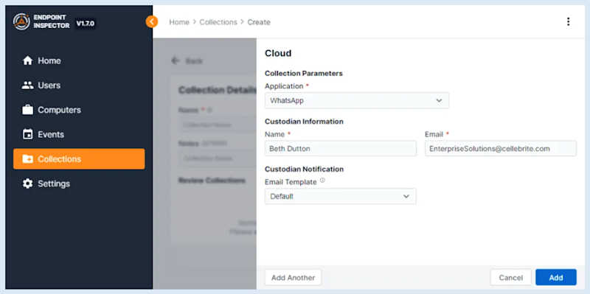The height and width of the screenshot is (294, 590).
Task: Expand the Email Template dropdown showing Default
Action: coord(341,196)
